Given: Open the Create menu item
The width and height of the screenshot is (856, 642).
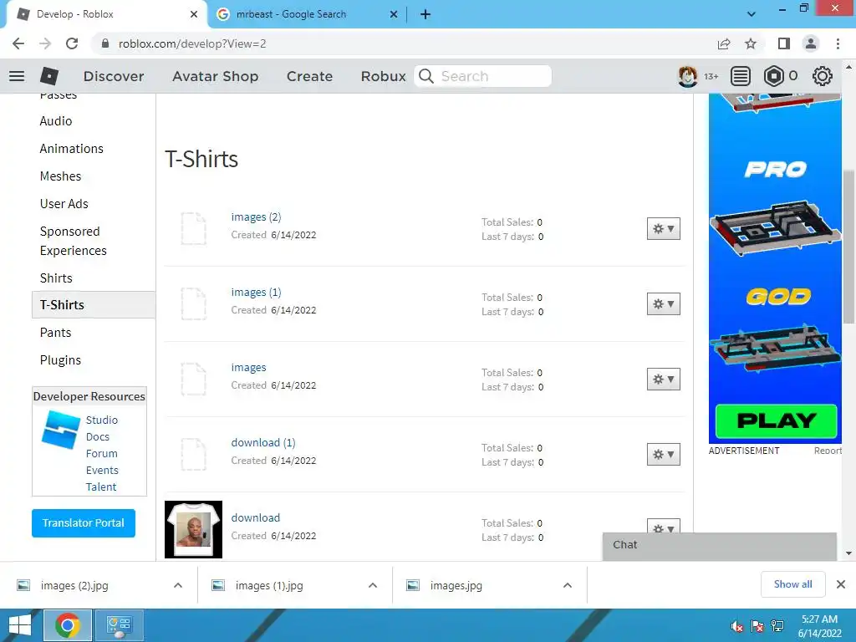Looking at the screenshot, I should [309, 76].
